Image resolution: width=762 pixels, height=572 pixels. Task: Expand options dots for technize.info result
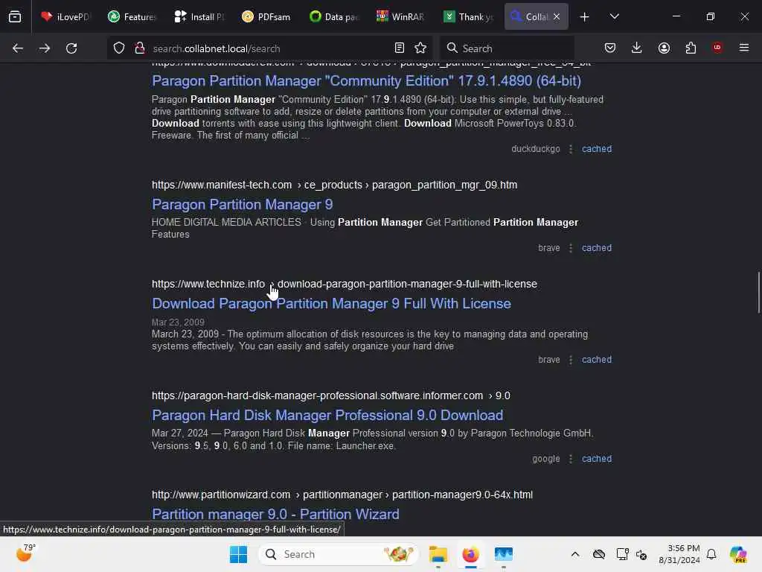[571, 360]
